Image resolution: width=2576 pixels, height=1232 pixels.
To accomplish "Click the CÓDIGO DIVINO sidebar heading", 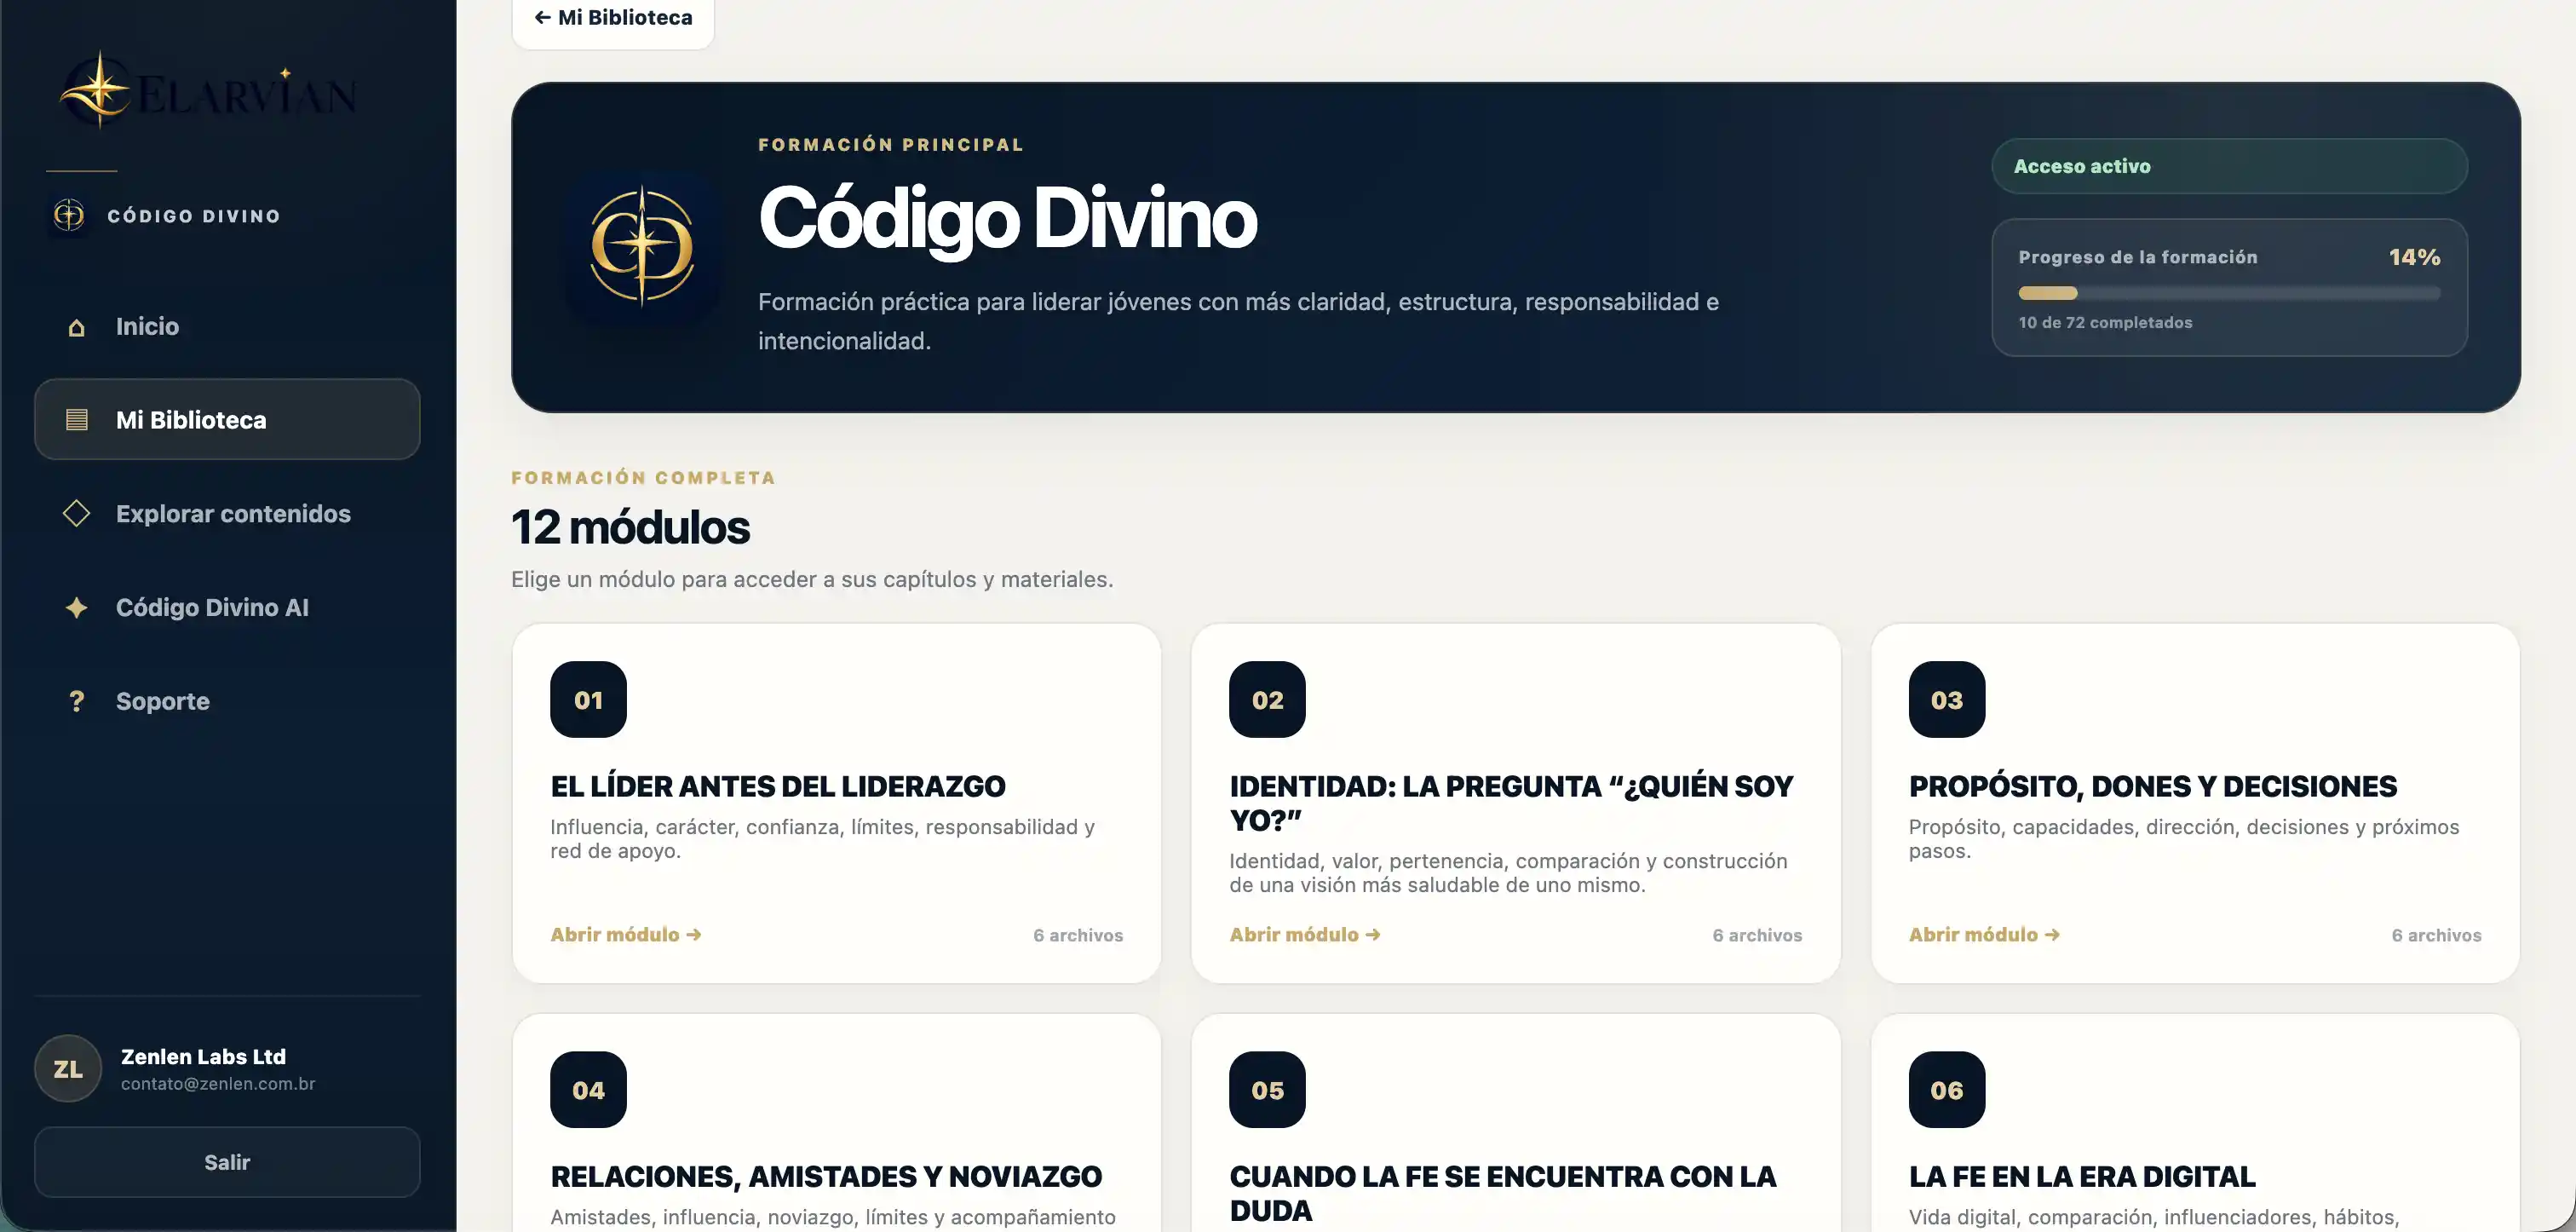I will point(194,216).
